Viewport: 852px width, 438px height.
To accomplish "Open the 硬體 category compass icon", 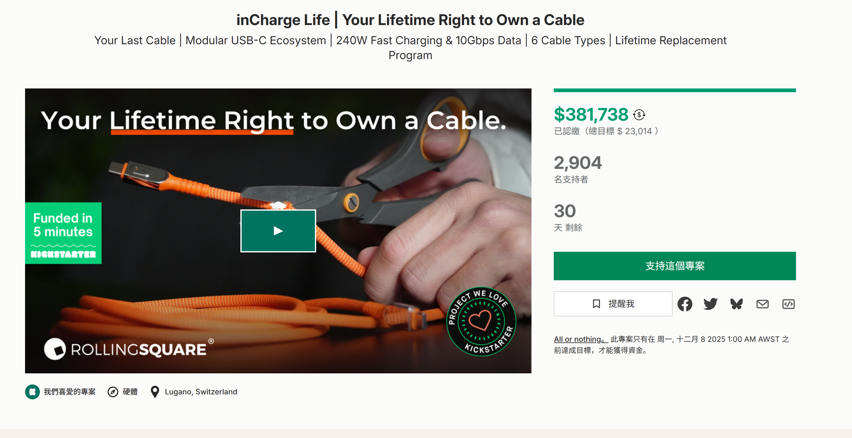I will [x=113, y=392].
